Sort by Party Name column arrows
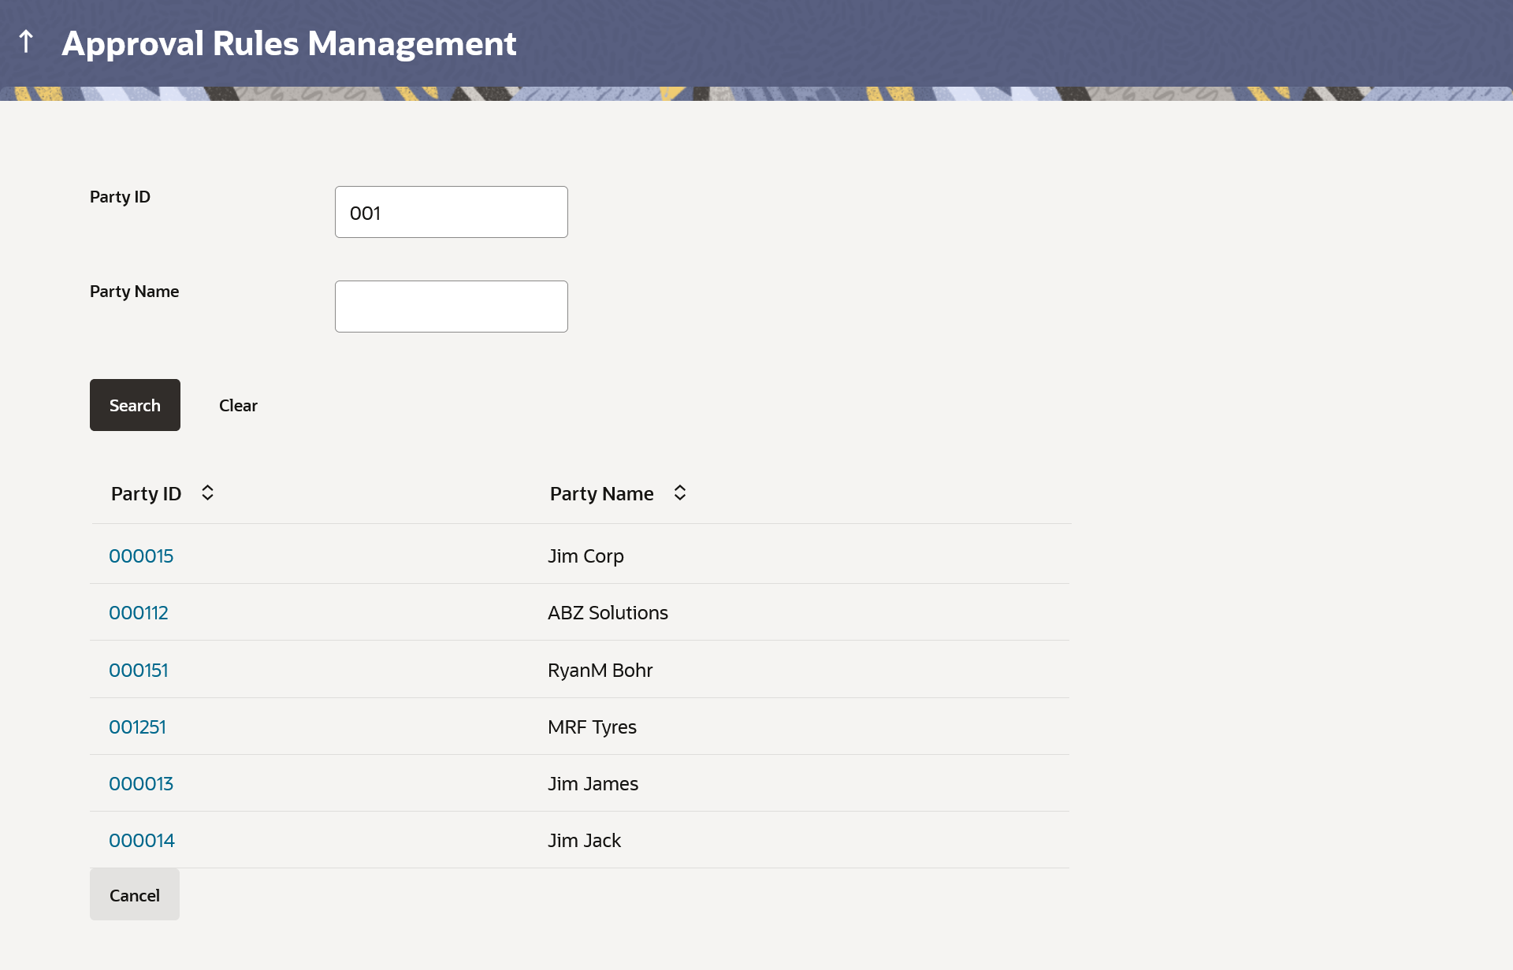 click(x=679, y=493)
